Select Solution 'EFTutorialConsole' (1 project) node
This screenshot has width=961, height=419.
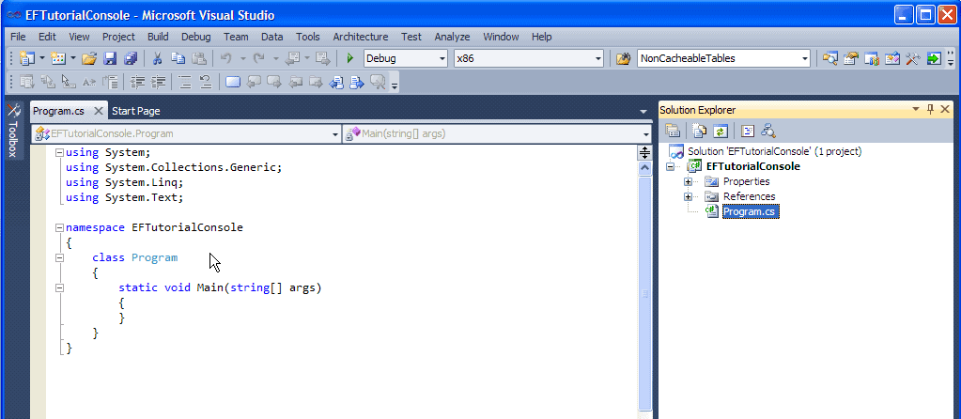pos(774,150)
